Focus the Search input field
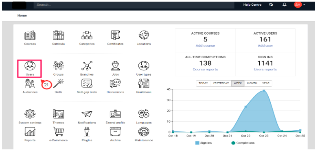Viewport: 320px width, 151px height. pos(134,5)
